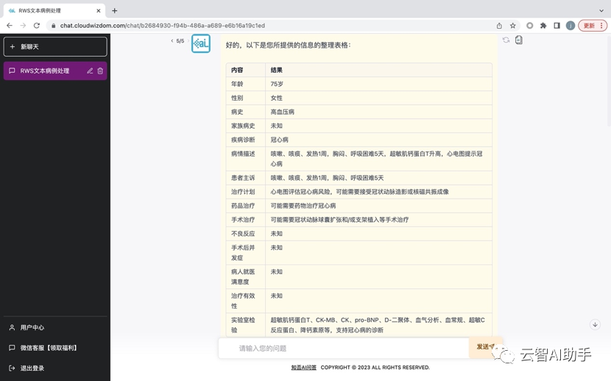Click the user icon beside 用户中心
The width and height of the screenshot is (611, 381).
tap(12, 328)
